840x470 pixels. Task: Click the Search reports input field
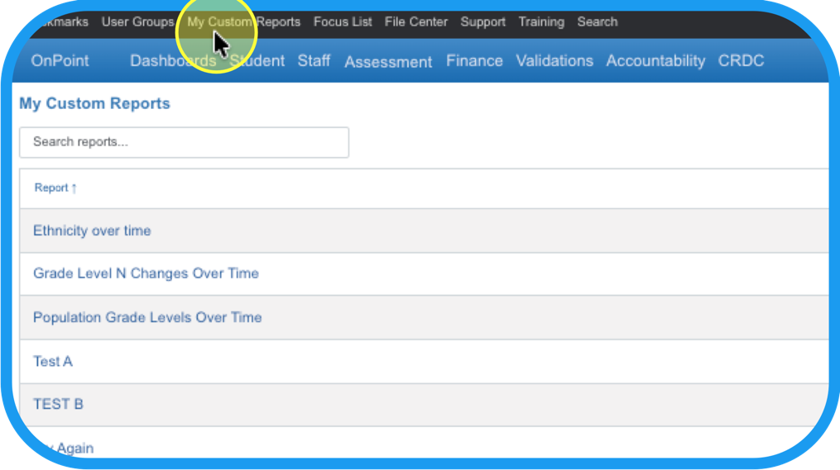(184, 142)
